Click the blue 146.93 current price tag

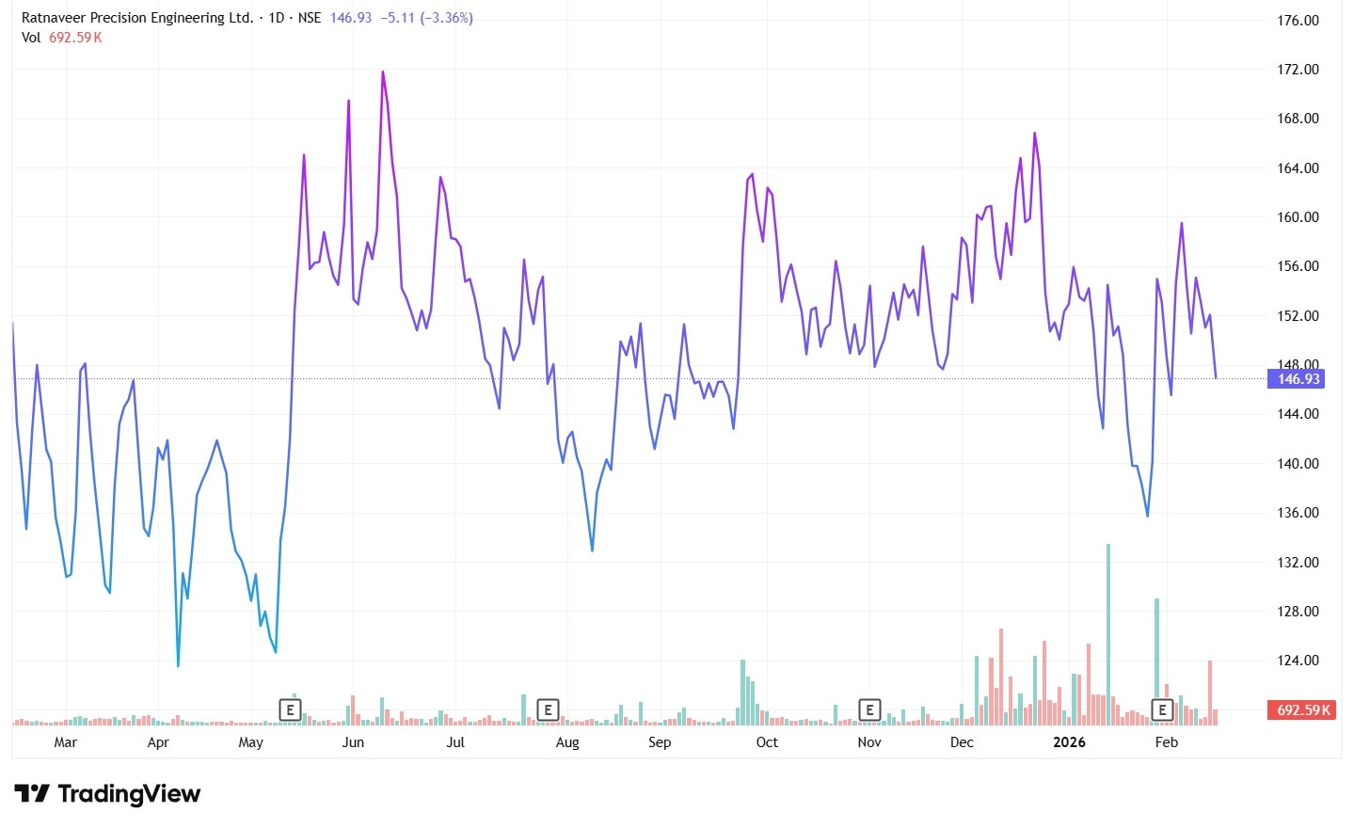point(1298,379)
